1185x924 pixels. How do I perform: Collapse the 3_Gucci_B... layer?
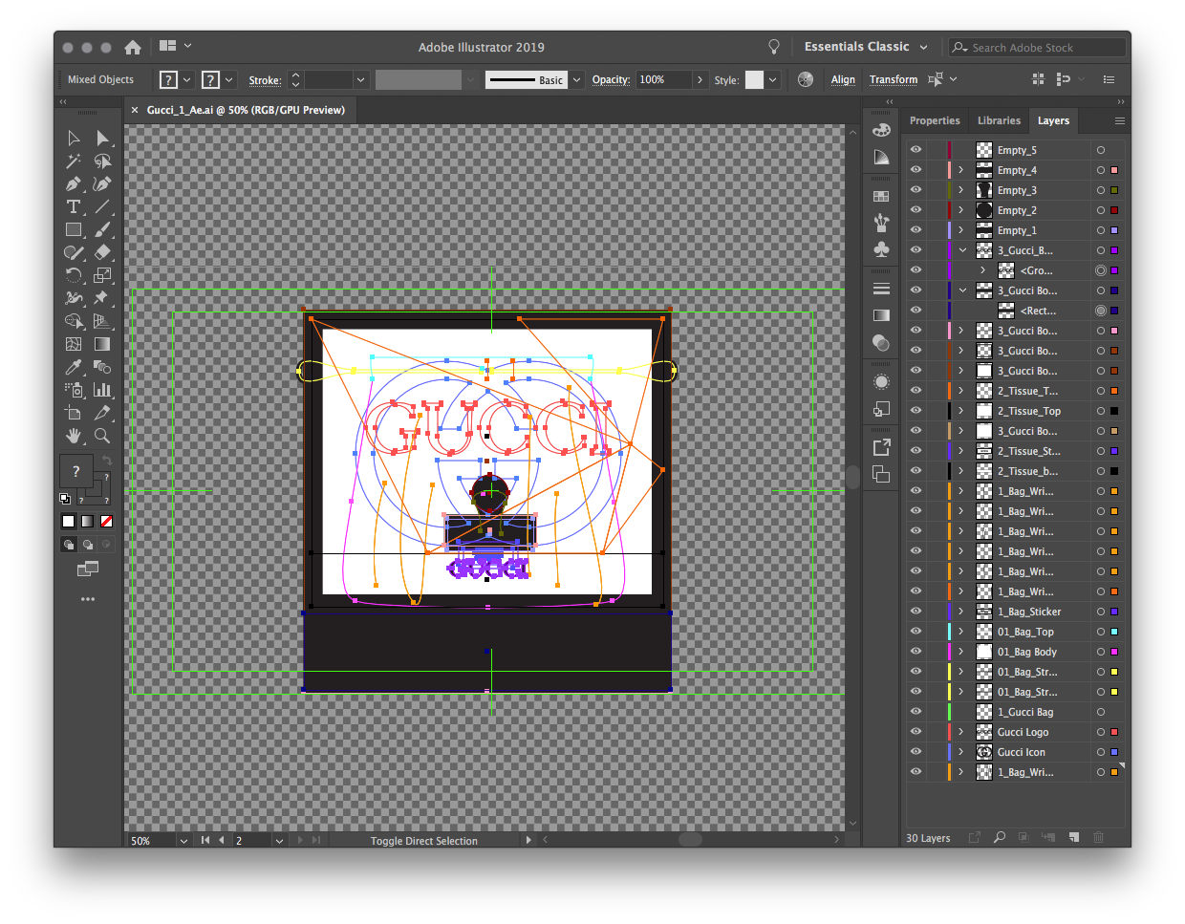point(962,250)
